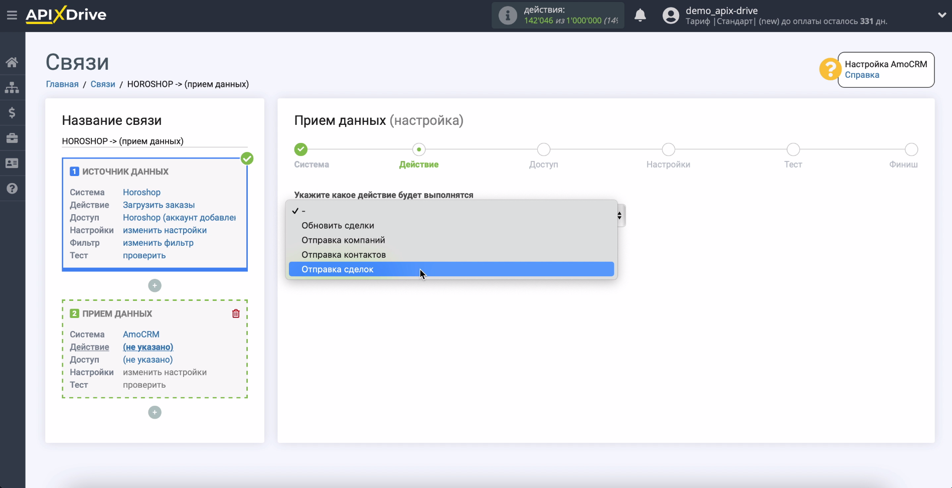Image resolution: width=952 pixels, height=488 pixels.
Task: Click the orange help question icon
Action: coord(830,69)
